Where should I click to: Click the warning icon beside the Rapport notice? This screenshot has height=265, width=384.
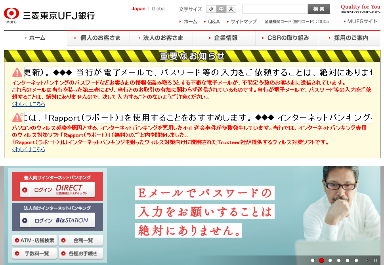tap(17, 118)
